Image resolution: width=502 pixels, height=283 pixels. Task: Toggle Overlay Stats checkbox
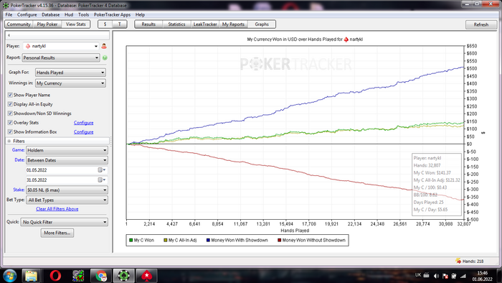[x=10, y=122]
